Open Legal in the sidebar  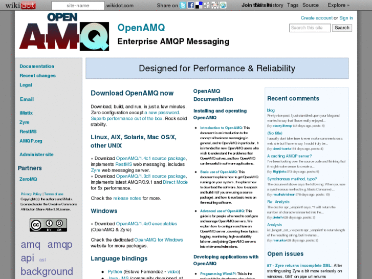(x=26, y=85)
